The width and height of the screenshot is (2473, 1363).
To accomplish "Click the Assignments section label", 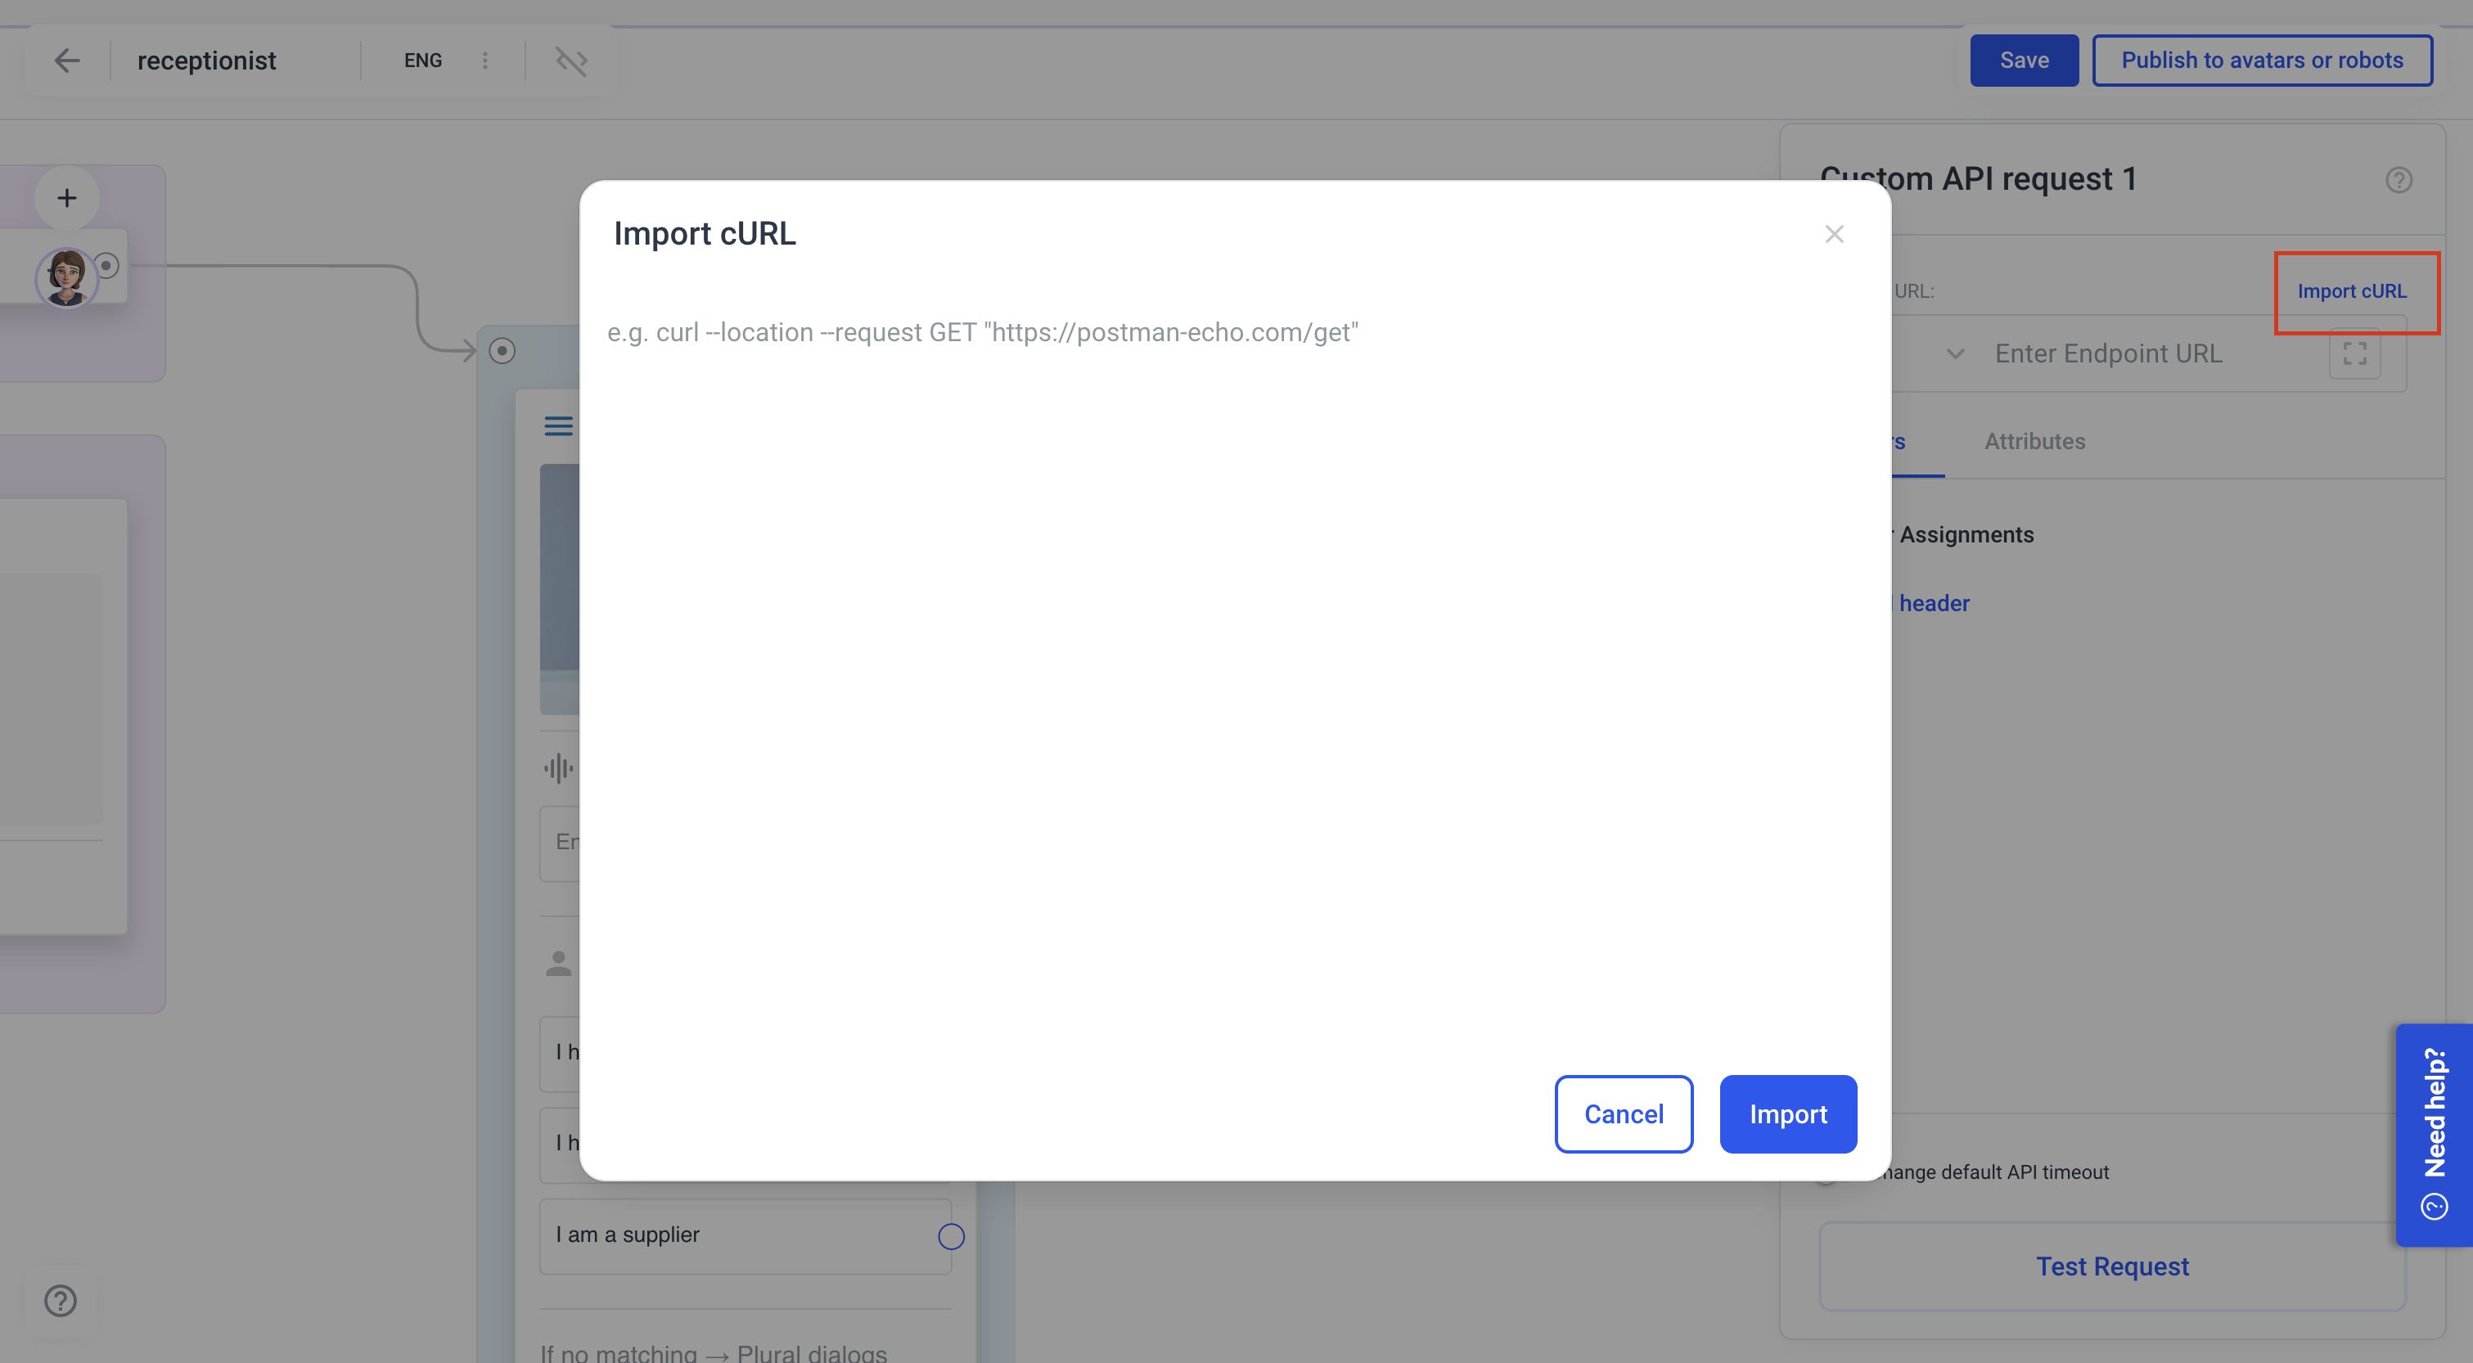I will [1965, 534].
